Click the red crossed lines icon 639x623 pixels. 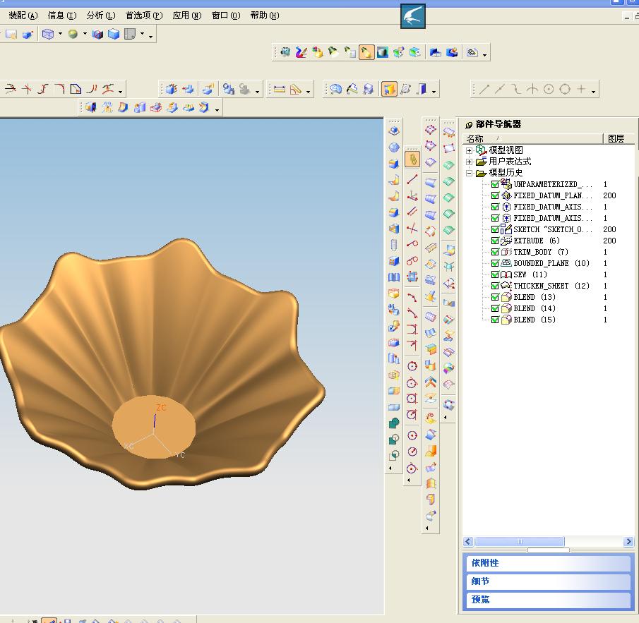412,228
